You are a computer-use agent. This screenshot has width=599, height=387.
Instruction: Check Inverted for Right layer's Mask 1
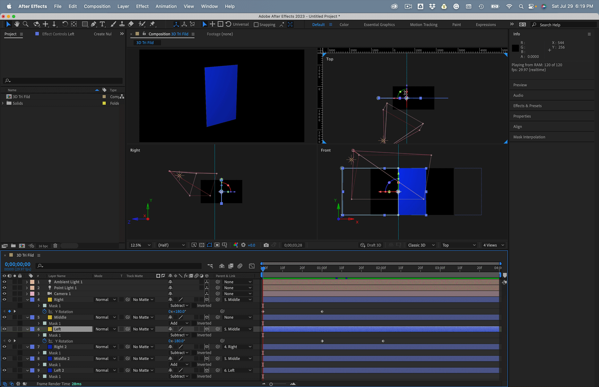(194, 306)
